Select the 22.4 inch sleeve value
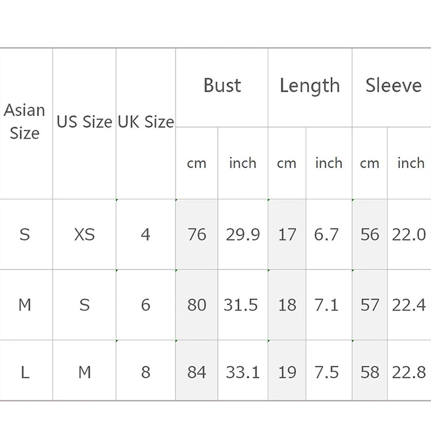The image size is (431, 431). [x=409, y=305]
